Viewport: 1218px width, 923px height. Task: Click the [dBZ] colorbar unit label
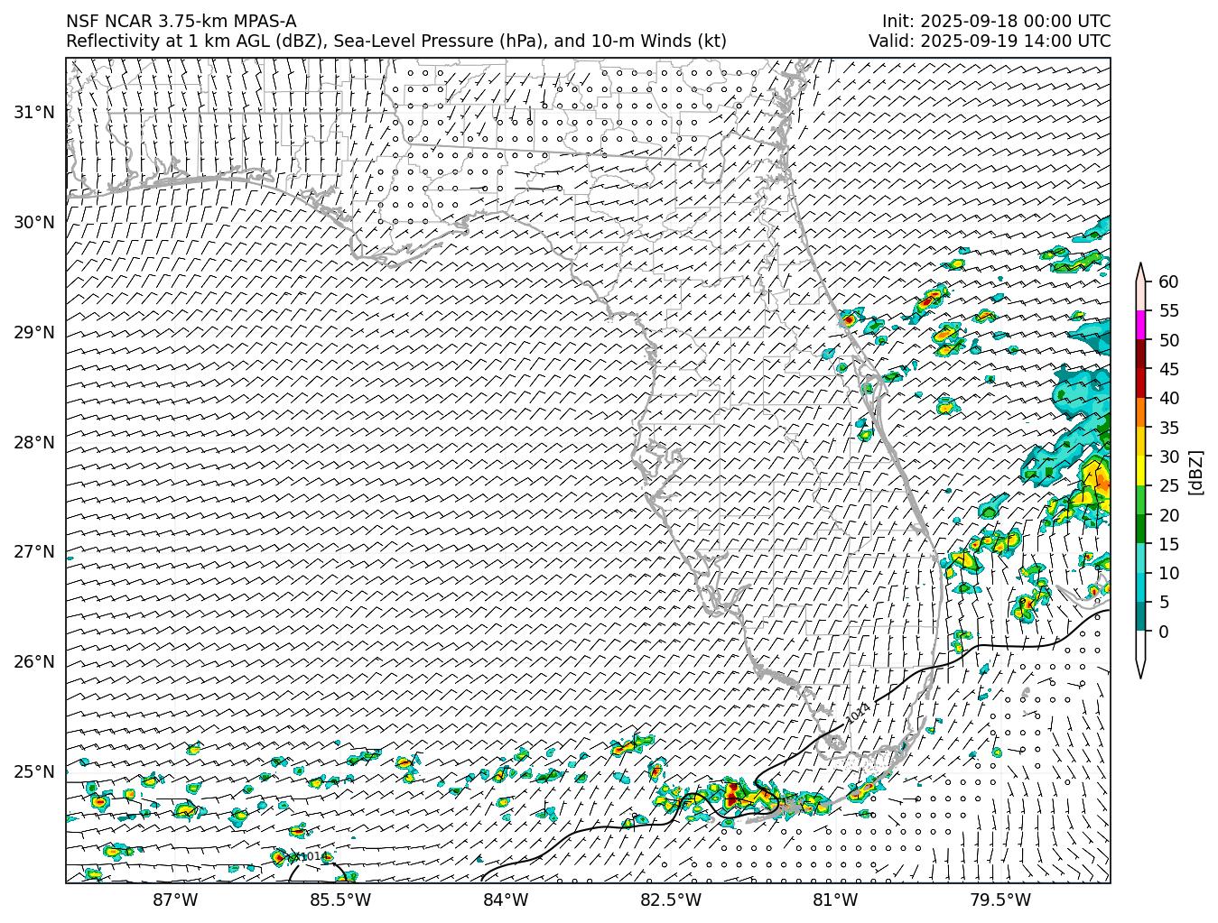pyautogui.click(x=1195, y=471)
